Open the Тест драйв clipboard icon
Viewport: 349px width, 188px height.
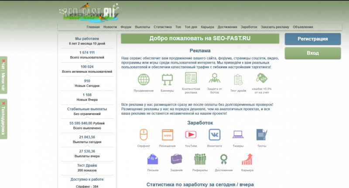238,80
